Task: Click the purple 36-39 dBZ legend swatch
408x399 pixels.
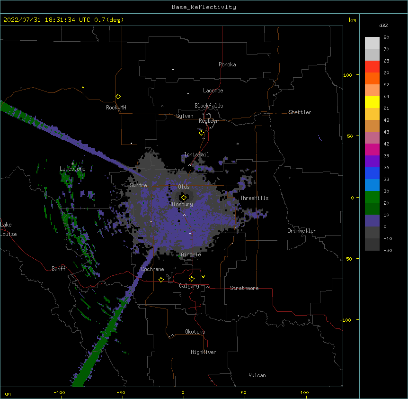Action: pyautogui.click(x=372, y=162)
